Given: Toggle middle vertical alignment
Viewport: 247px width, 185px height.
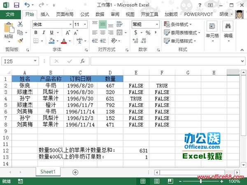Looking at the screenshot, I should coord(103,24).
